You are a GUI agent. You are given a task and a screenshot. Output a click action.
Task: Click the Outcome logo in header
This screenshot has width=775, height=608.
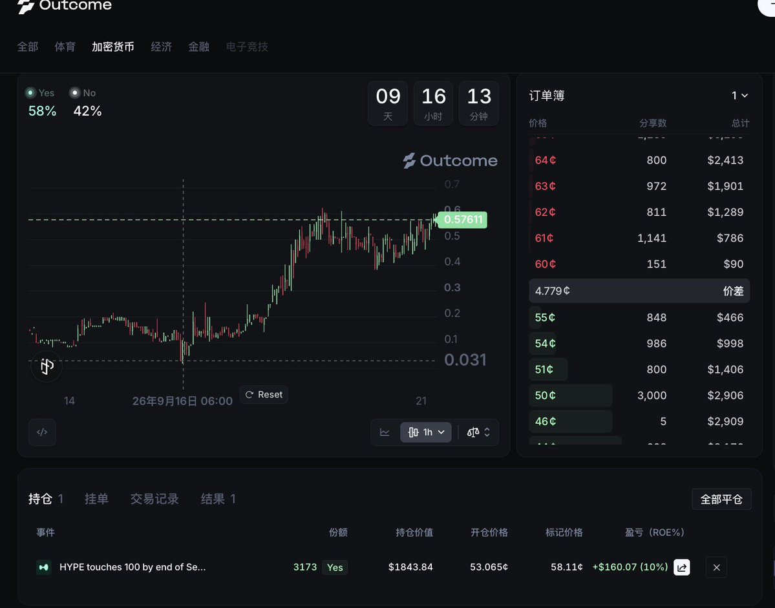click(64, 6)
